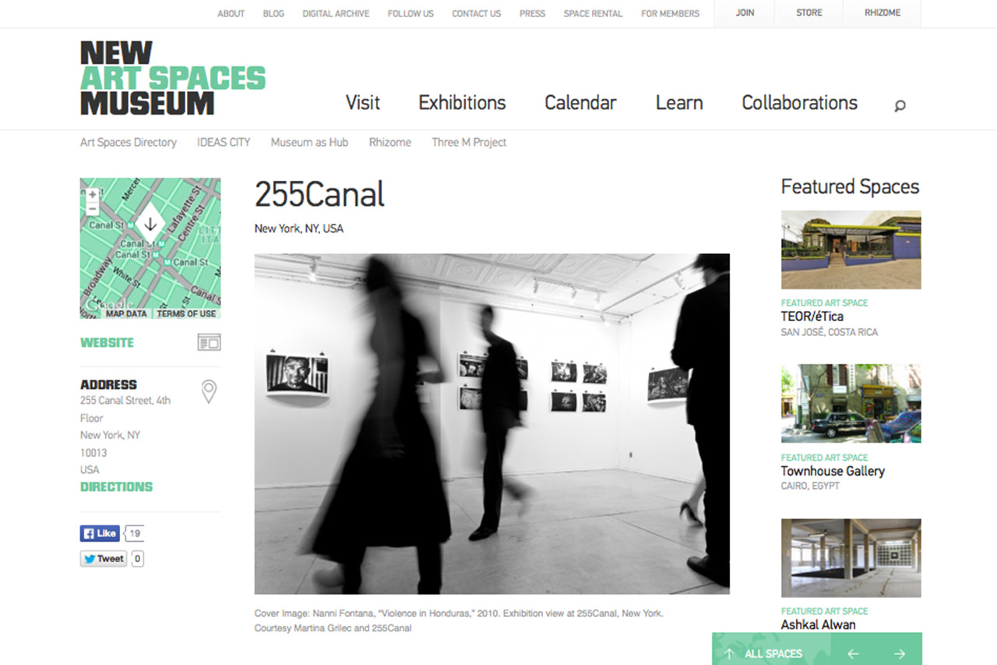Open the Townhouse Gallery thumbnail
The image size is (997, 665).
pyautogui.click(x=851, y=403)
